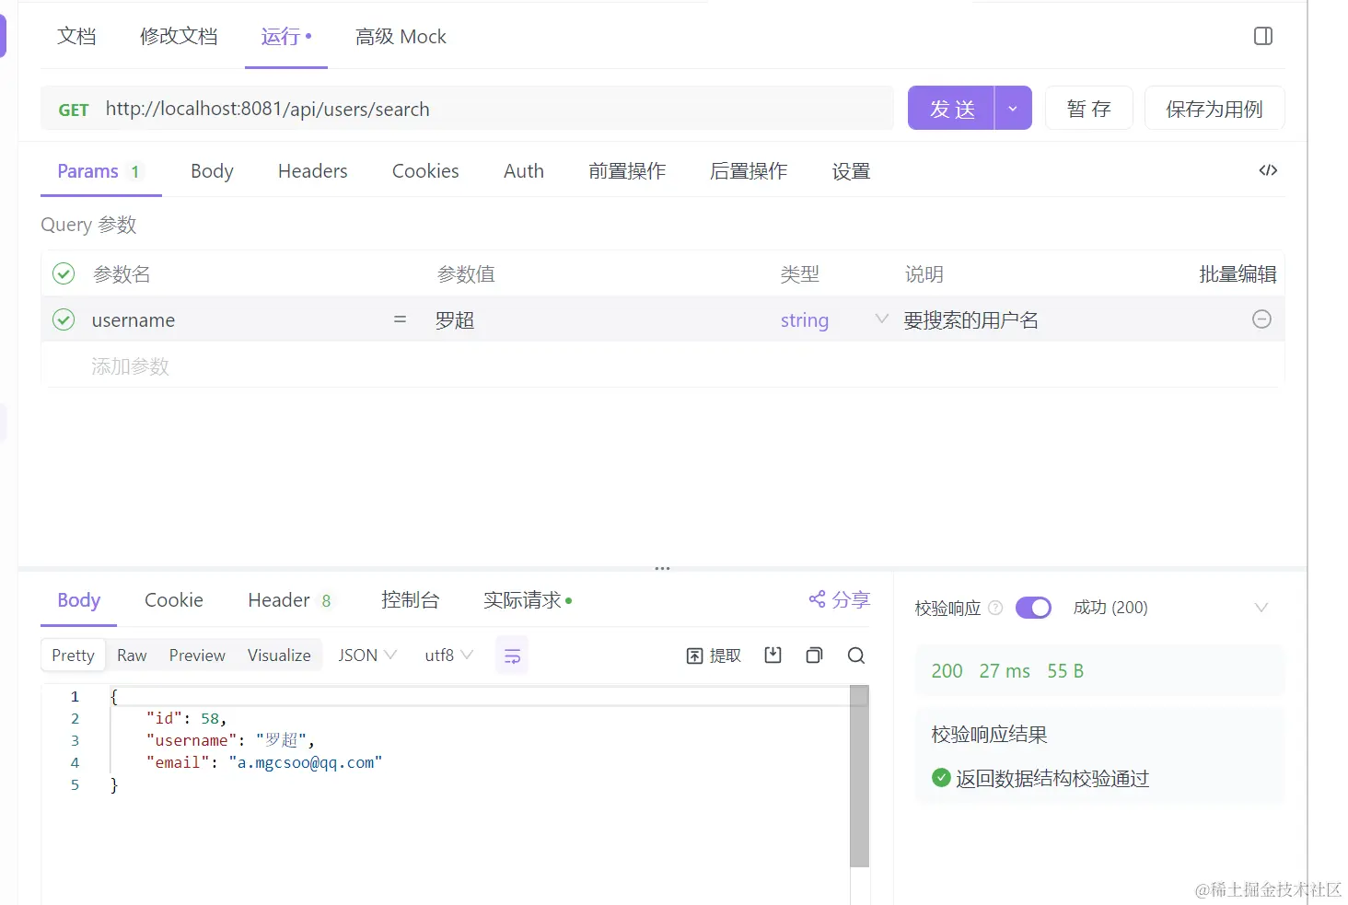Click the panel divider drag handle
This screenshot has height=905, width=1348.
coord(662,568)
